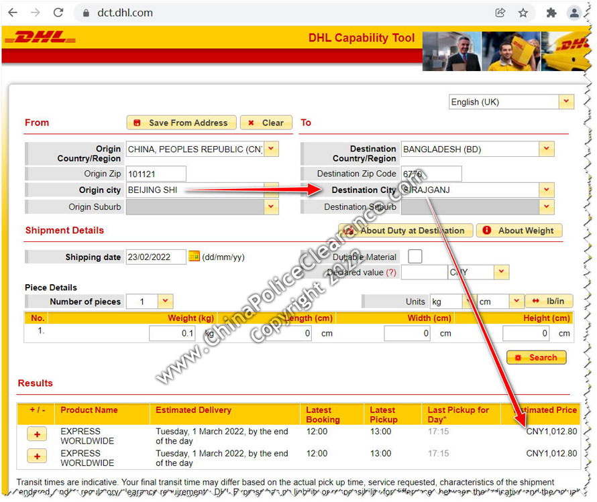The image size is (597, 502).
Task: Add details for the first Express Worldwide result
Action: coord(37,434)
